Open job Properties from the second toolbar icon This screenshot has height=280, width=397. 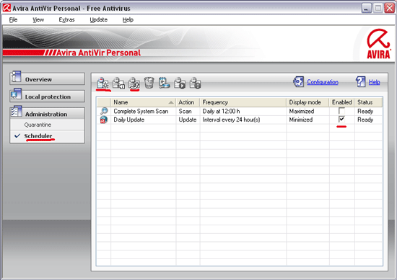118,83
